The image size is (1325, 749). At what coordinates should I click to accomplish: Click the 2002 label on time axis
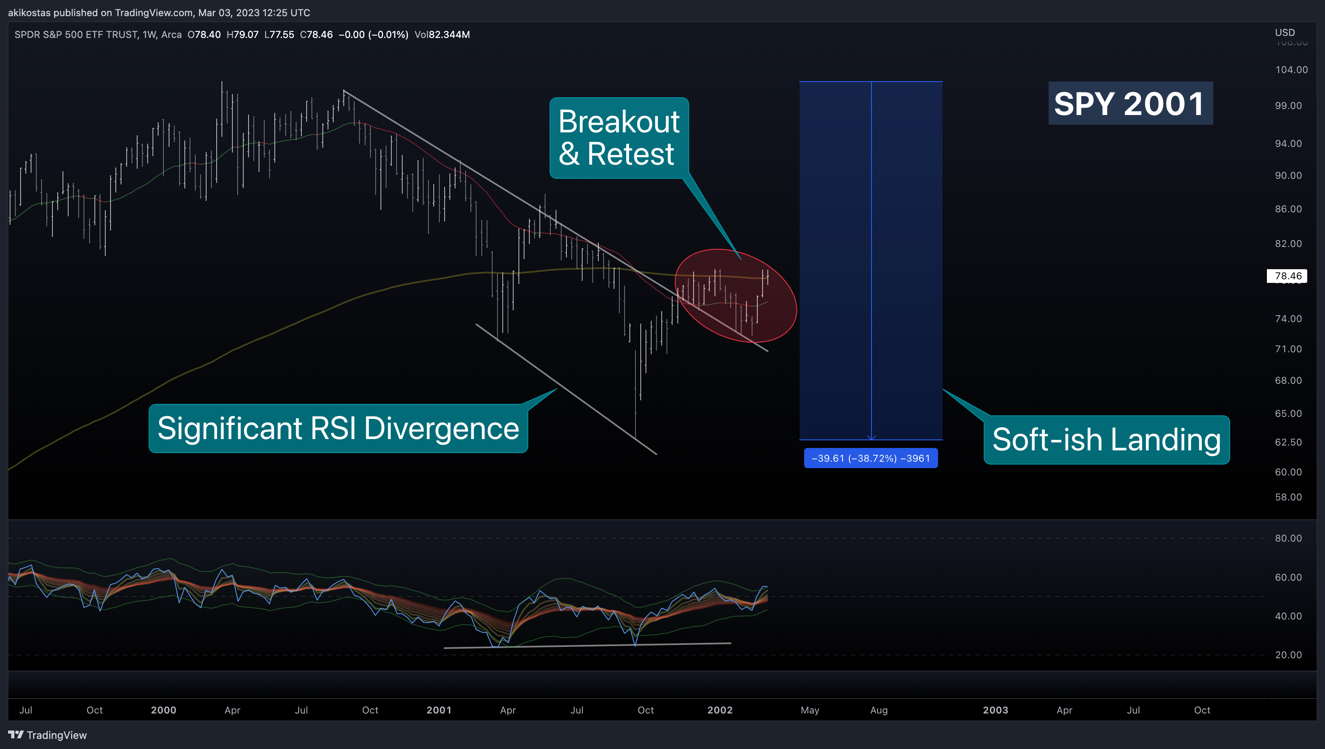pyautogui.click(x=720, y=710)
